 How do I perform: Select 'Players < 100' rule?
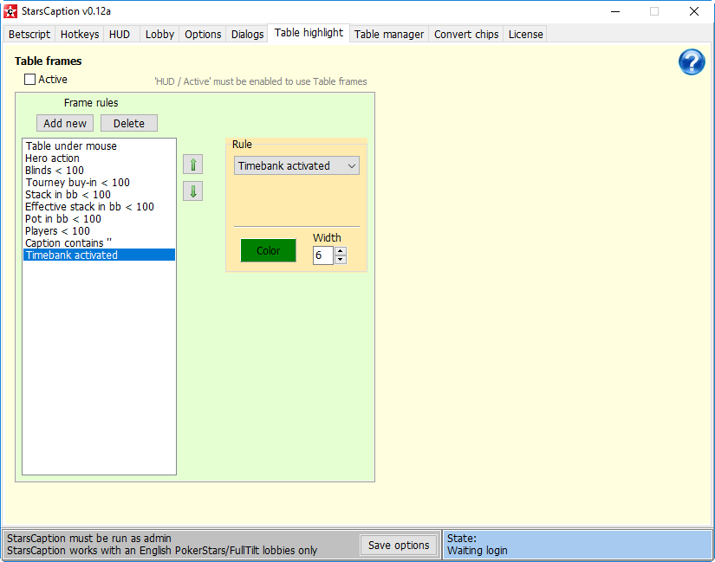[x=99, y=230]
